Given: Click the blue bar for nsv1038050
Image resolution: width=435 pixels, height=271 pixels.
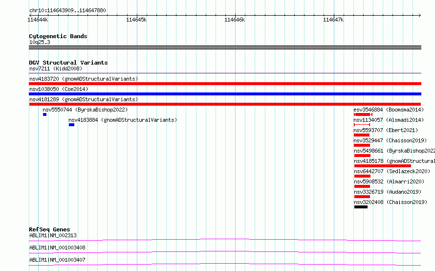Looking at the screenshot, I should coord(225,94).
